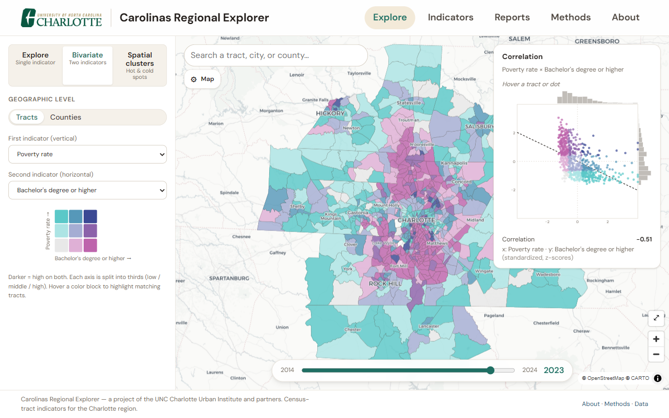Select Bivariate two indicators mode
This screenshot has height=418, width=669.
(88, 65)
